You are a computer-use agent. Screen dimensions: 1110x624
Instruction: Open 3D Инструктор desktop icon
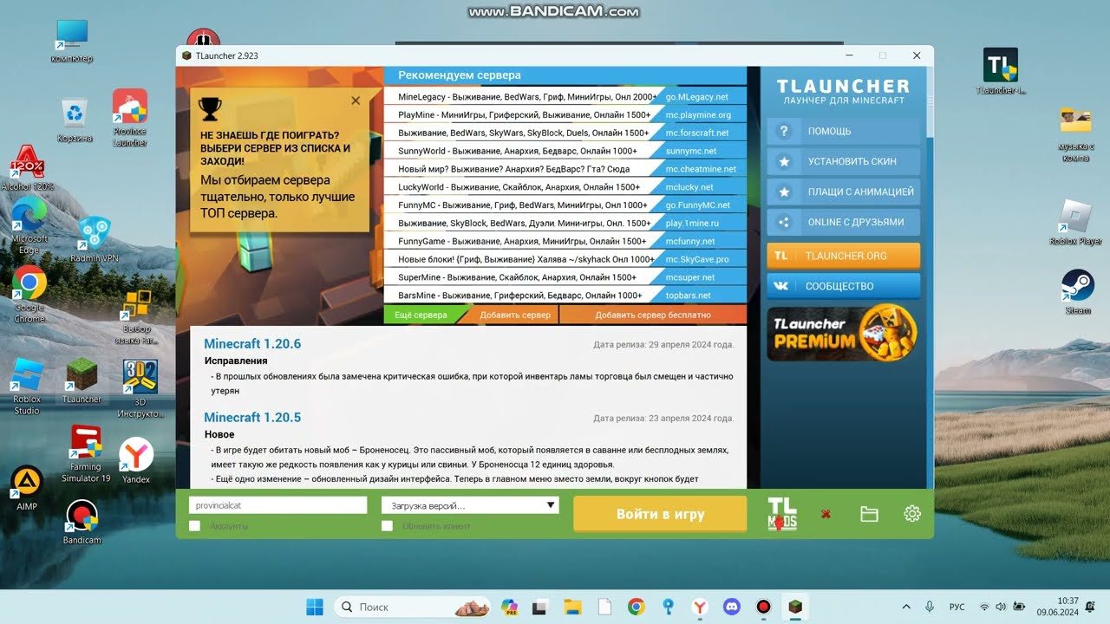tap(140, 389)
